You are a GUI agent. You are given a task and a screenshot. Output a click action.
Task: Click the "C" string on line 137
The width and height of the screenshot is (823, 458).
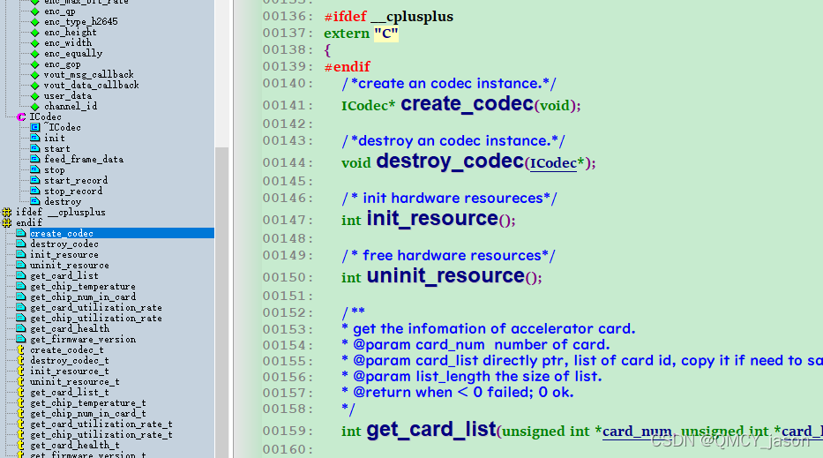385,34
